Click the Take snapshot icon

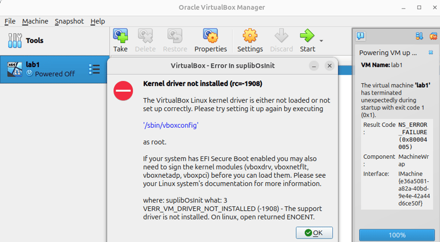pyautogui.click(x=120, y=36)
